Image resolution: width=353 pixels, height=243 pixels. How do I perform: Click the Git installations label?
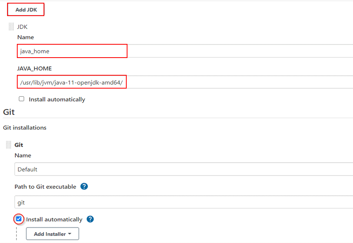(x=24, y=127)
